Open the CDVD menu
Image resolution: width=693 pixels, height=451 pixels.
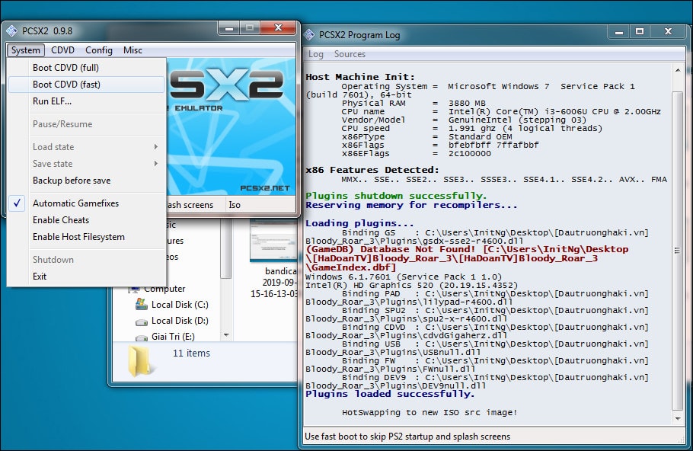pyautogui.click(x=62, y=50)
